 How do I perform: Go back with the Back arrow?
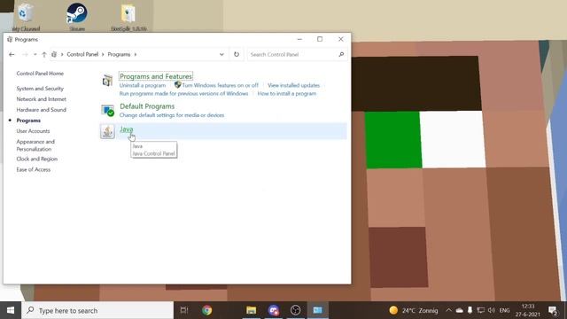tap(12, 55)
